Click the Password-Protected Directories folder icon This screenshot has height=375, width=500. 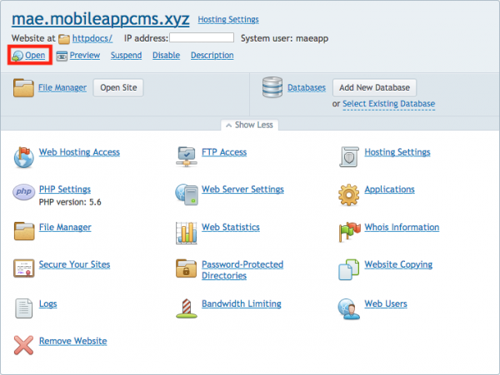(x=187, y=269)
